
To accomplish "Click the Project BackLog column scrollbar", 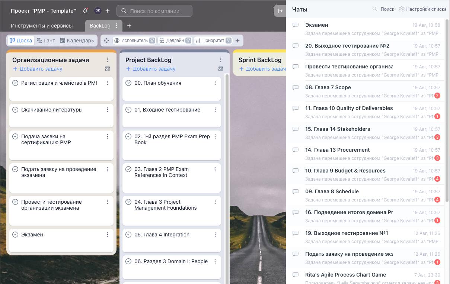I will pos(227,167).
